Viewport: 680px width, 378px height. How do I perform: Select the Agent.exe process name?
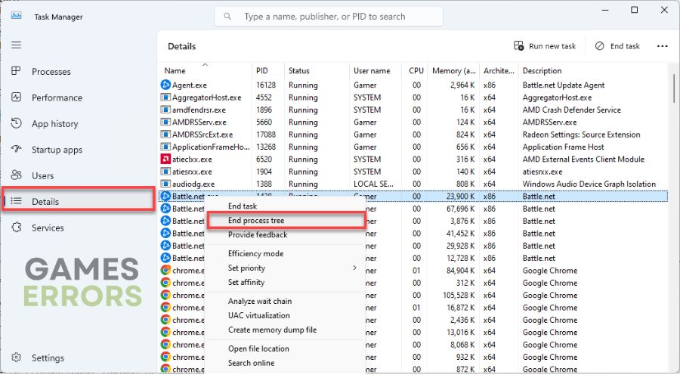point(190,85)
